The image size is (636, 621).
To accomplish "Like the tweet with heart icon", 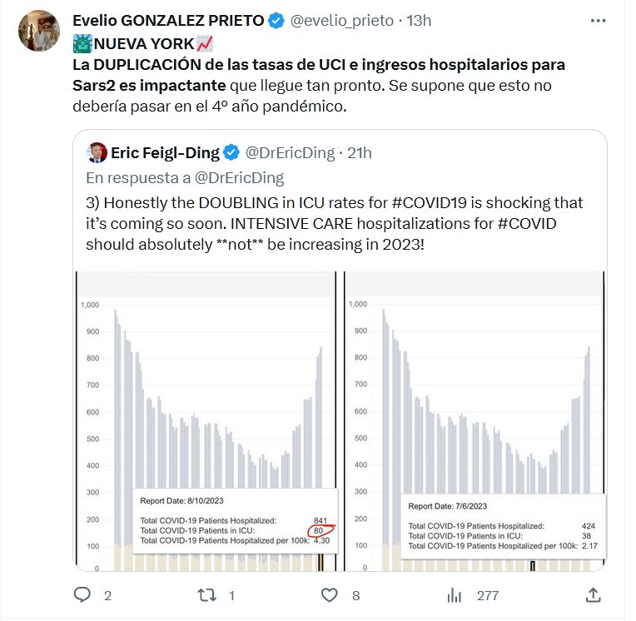I will point(330,595).
